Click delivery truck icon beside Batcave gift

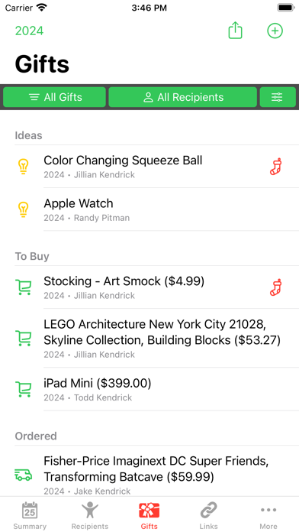pyautogui.click(x=24, y=475)
